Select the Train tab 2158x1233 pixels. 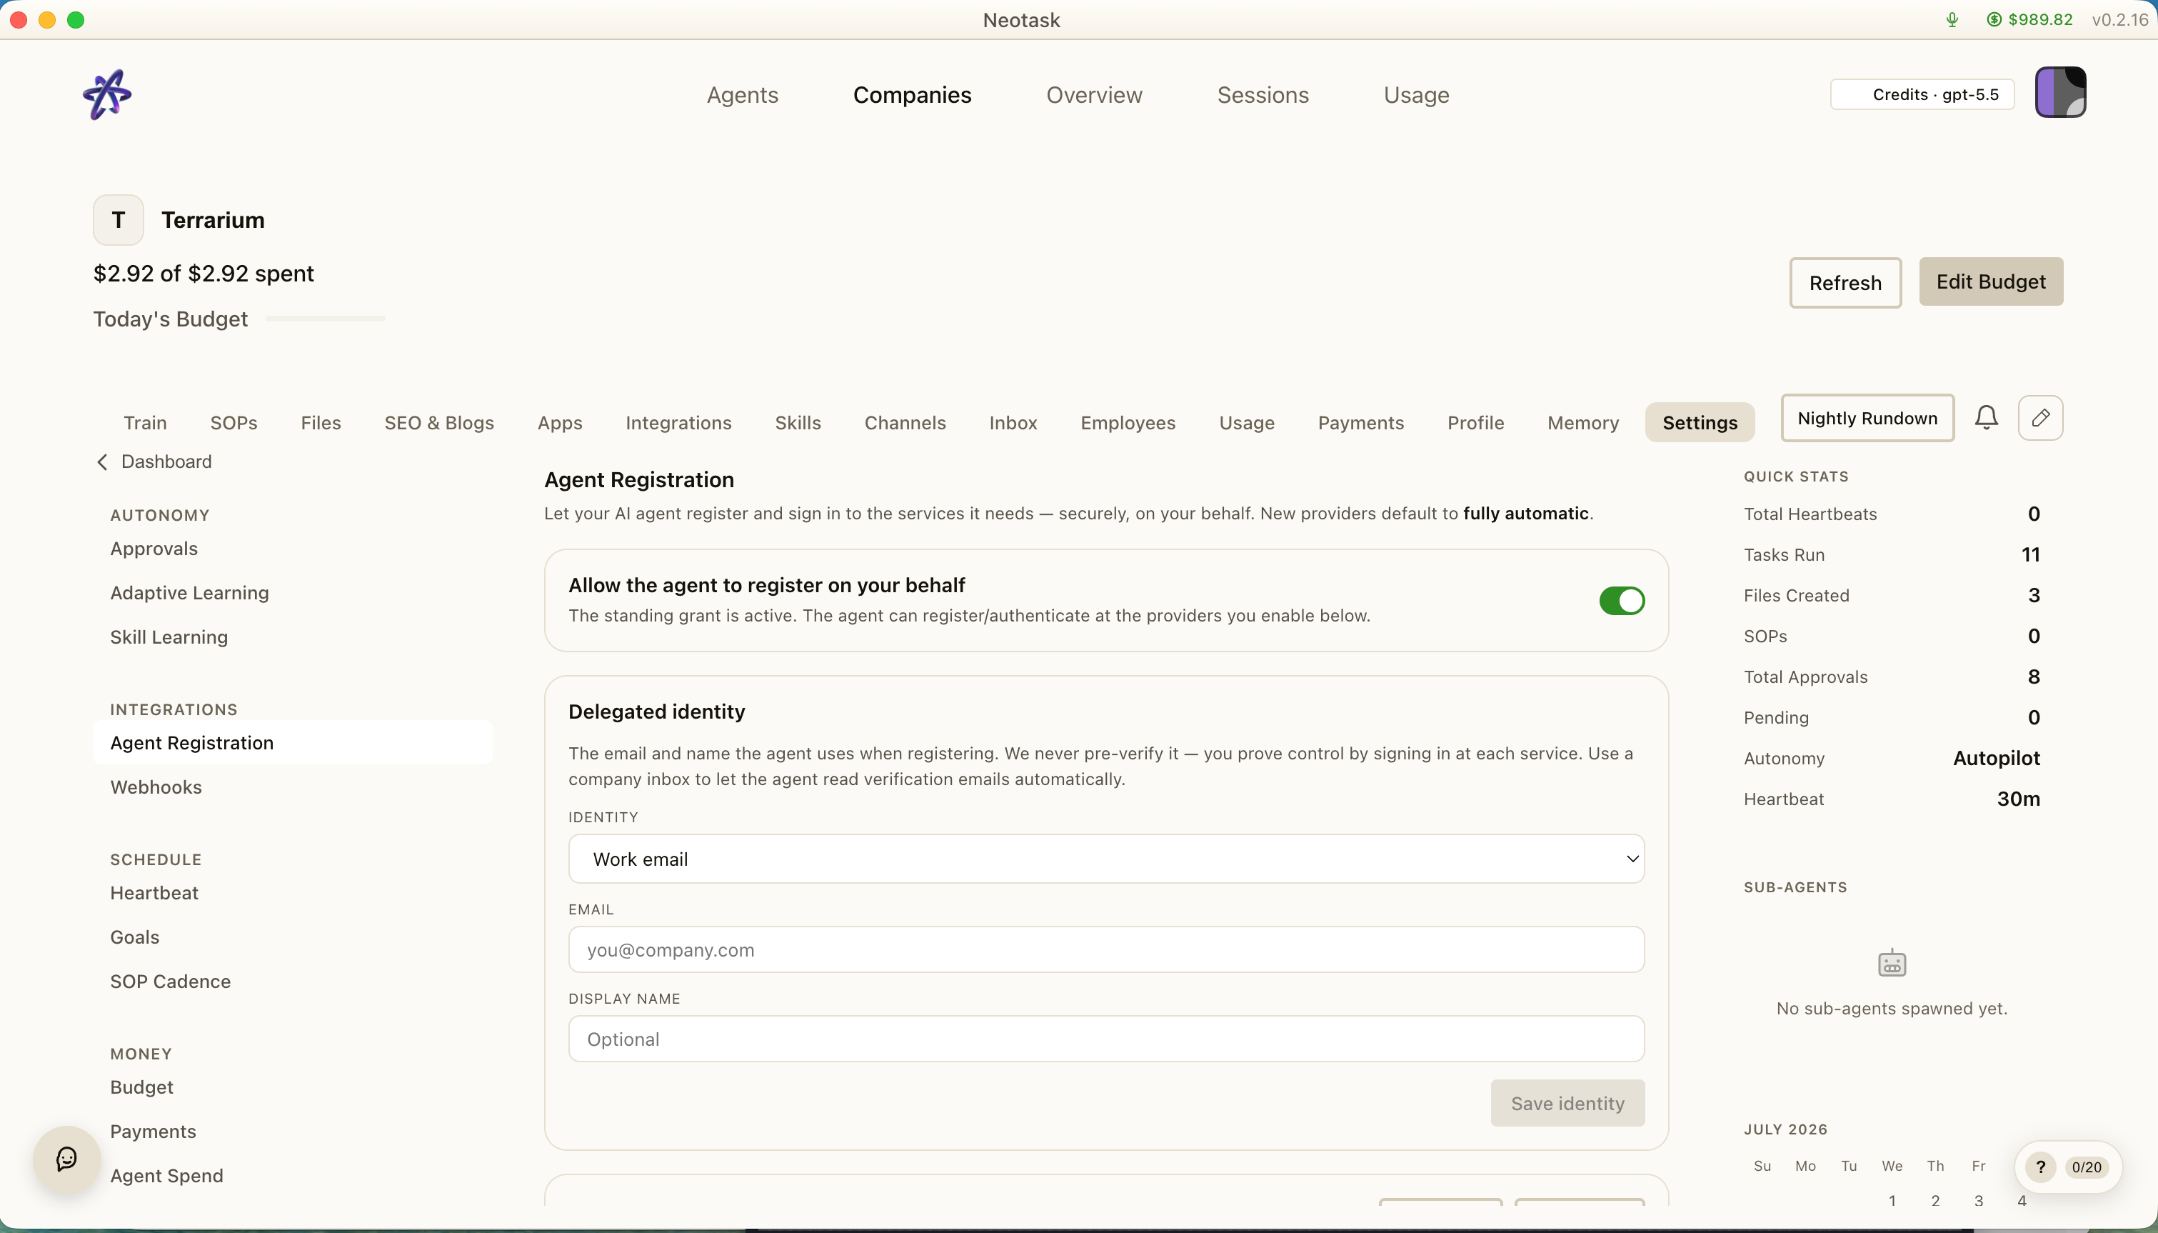click(145, 423)
